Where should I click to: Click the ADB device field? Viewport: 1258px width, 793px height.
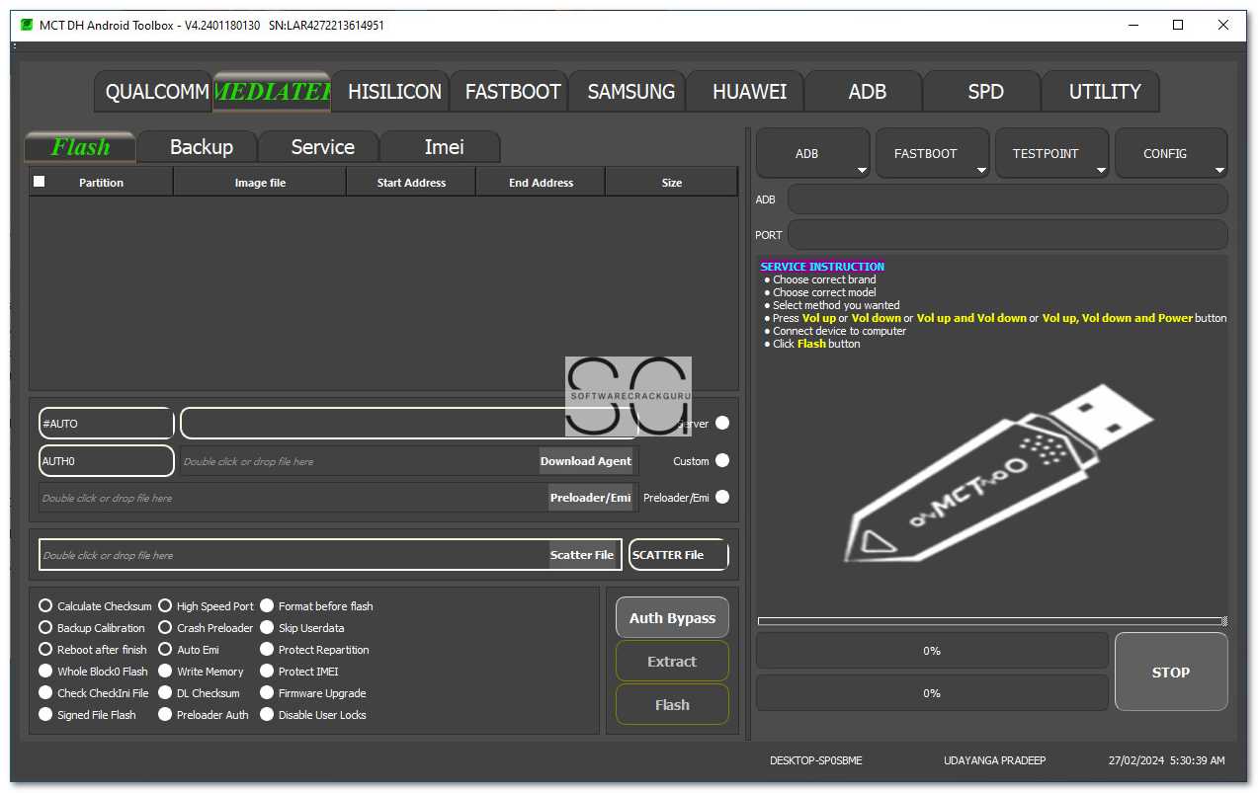[1007, 199]
